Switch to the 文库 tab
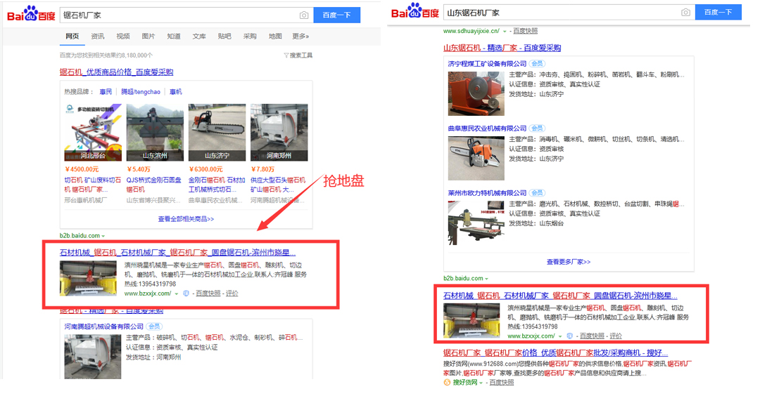This screenshot has width=760, height=403. pyautogui.click(x=199, y=37)
